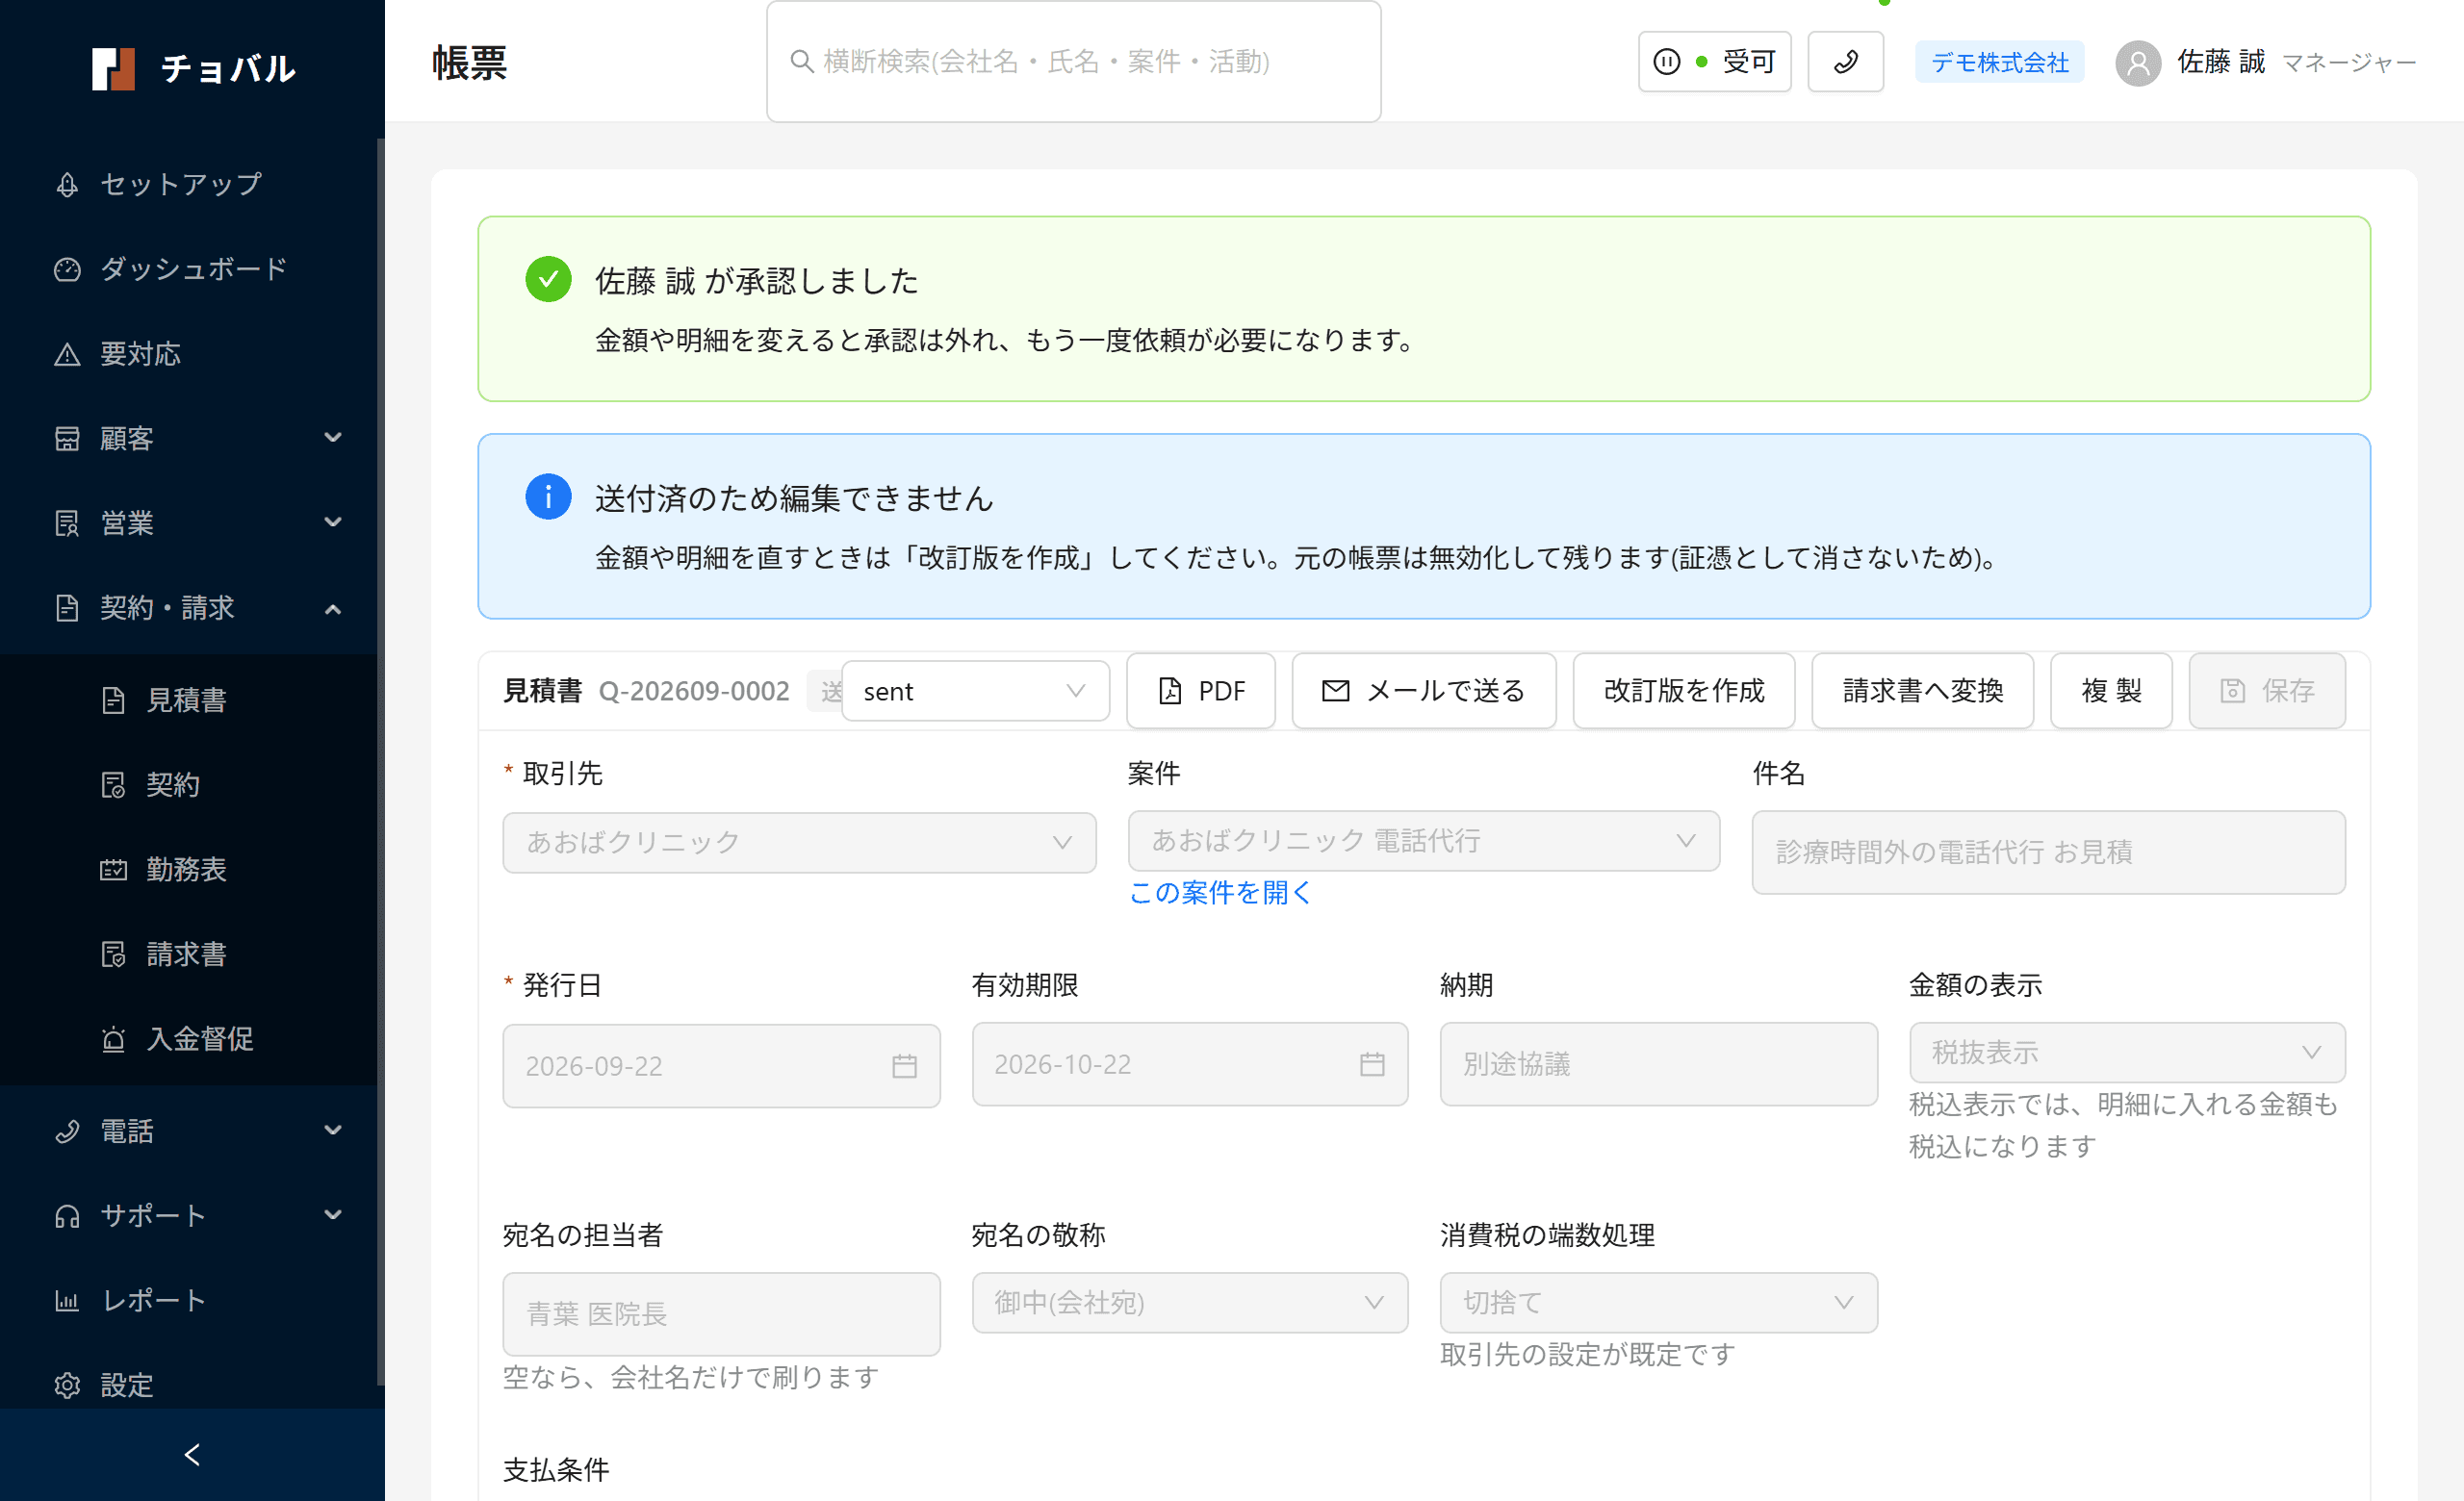
Task: Go to 要対応 in the sidebar
Action: point(190,355)
